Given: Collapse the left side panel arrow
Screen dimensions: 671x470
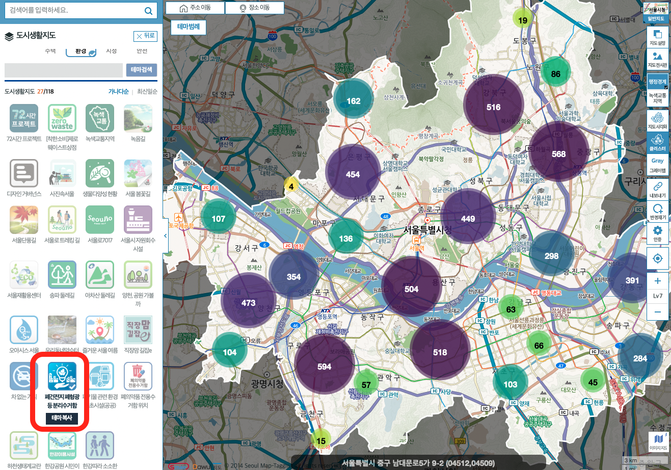Looking at the screenshot, I should coord(165,236).
